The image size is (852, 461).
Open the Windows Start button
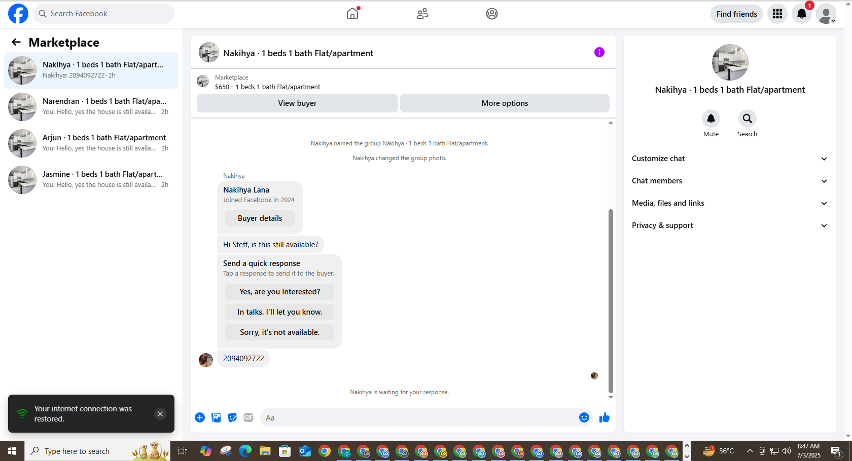[x=12, y=451]
